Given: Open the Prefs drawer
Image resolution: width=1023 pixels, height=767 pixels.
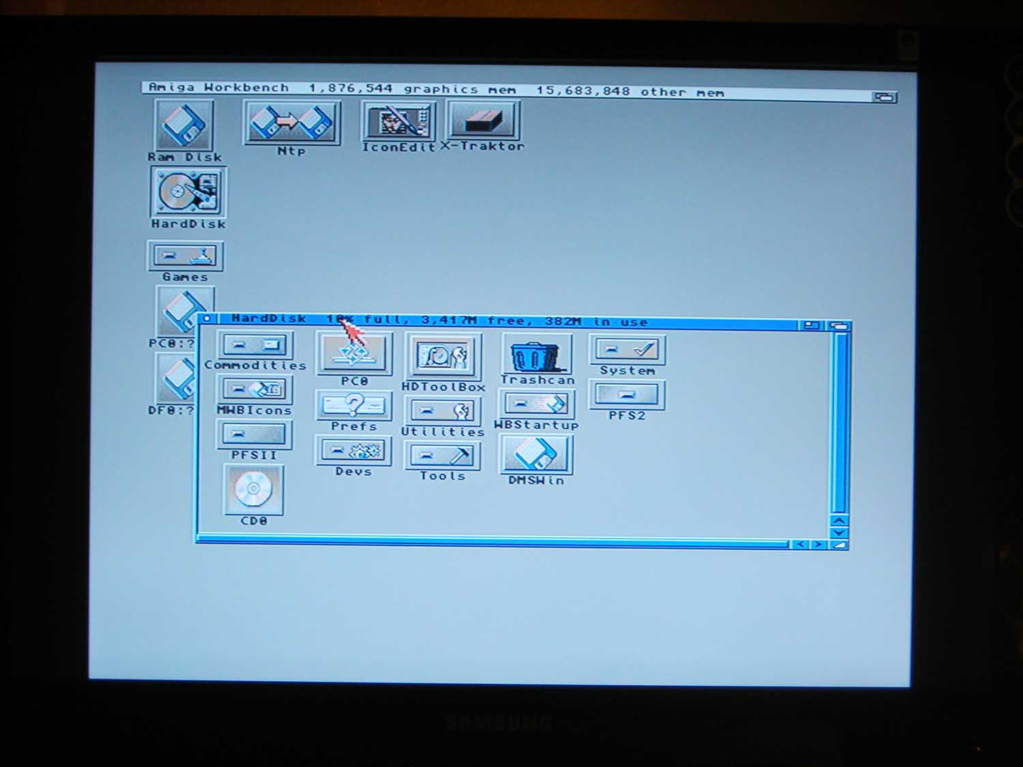Looking at the screenshot, I should point(353,406).
